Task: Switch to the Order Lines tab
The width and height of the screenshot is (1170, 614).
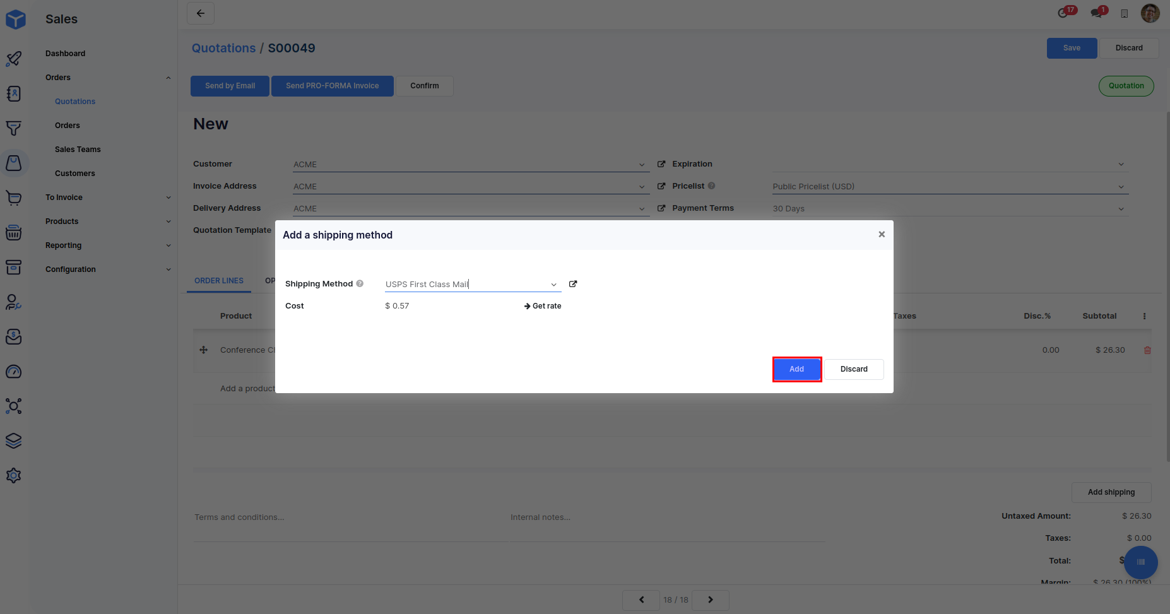Action: click(x=219, y=281)
